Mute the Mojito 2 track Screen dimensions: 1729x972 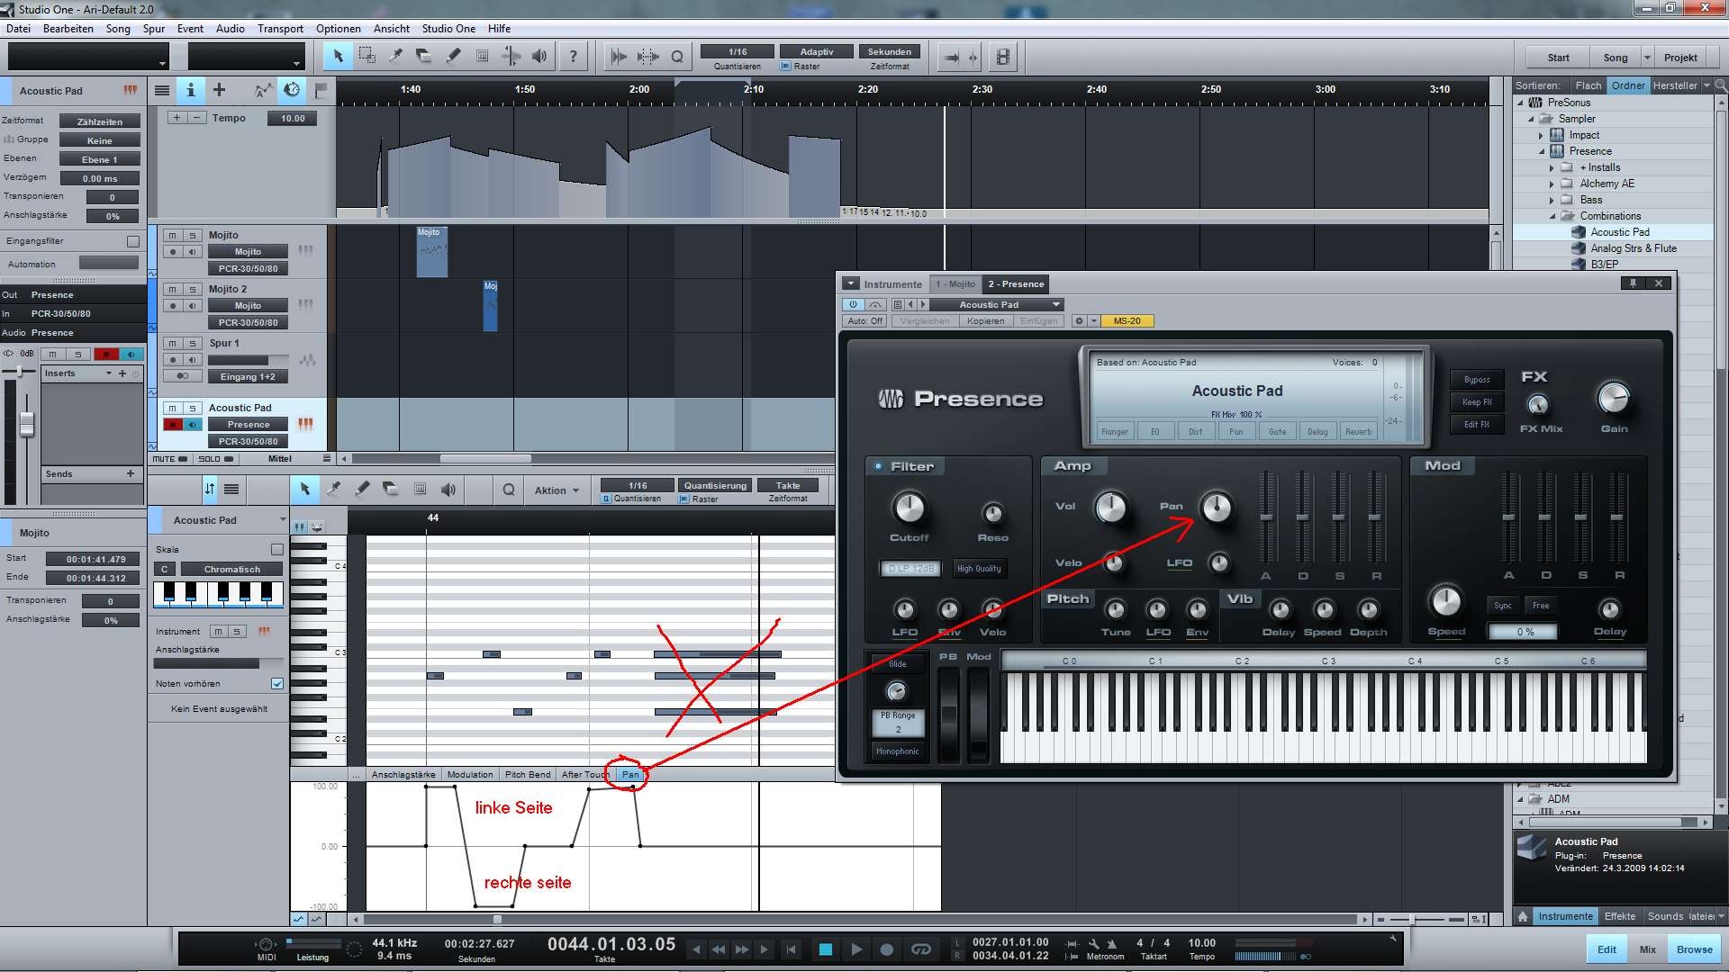pyautogui.click(x=173, y=290)
